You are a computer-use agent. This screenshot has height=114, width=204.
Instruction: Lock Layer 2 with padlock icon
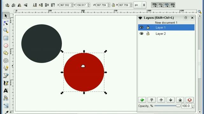coord(148,34)
